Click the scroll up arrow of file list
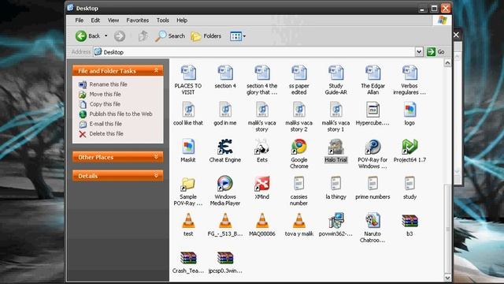 pos(447,63)
